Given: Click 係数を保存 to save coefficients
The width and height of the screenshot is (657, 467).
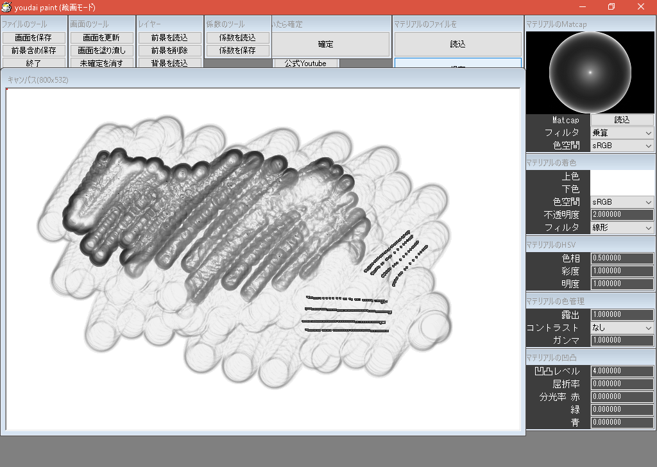Looking at the screenshot, I should (x=236, y=50).
